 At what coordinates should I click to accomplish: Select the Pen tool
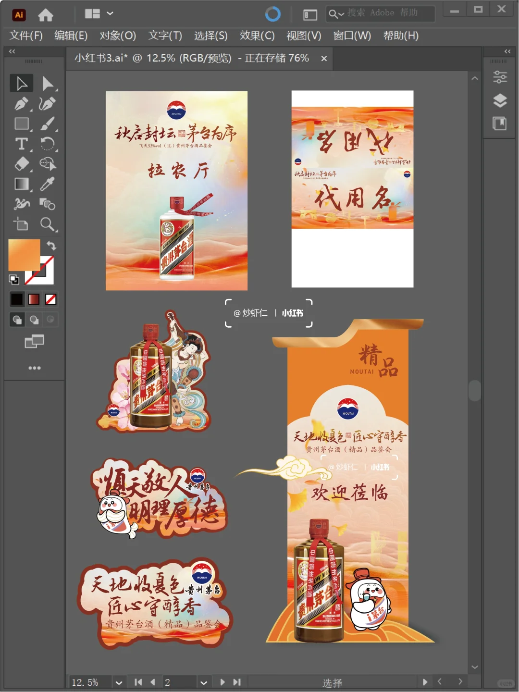(x=21, y=104)
